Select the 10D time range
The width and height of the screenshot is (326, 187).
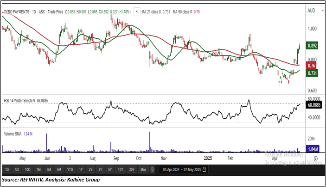28,169
